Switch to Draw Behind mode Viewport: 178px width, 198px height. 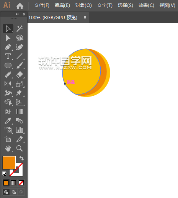pos(14,192)
